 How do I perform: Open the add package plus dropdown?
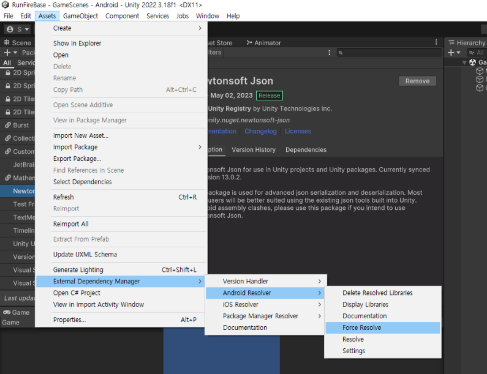coord(10,53)
